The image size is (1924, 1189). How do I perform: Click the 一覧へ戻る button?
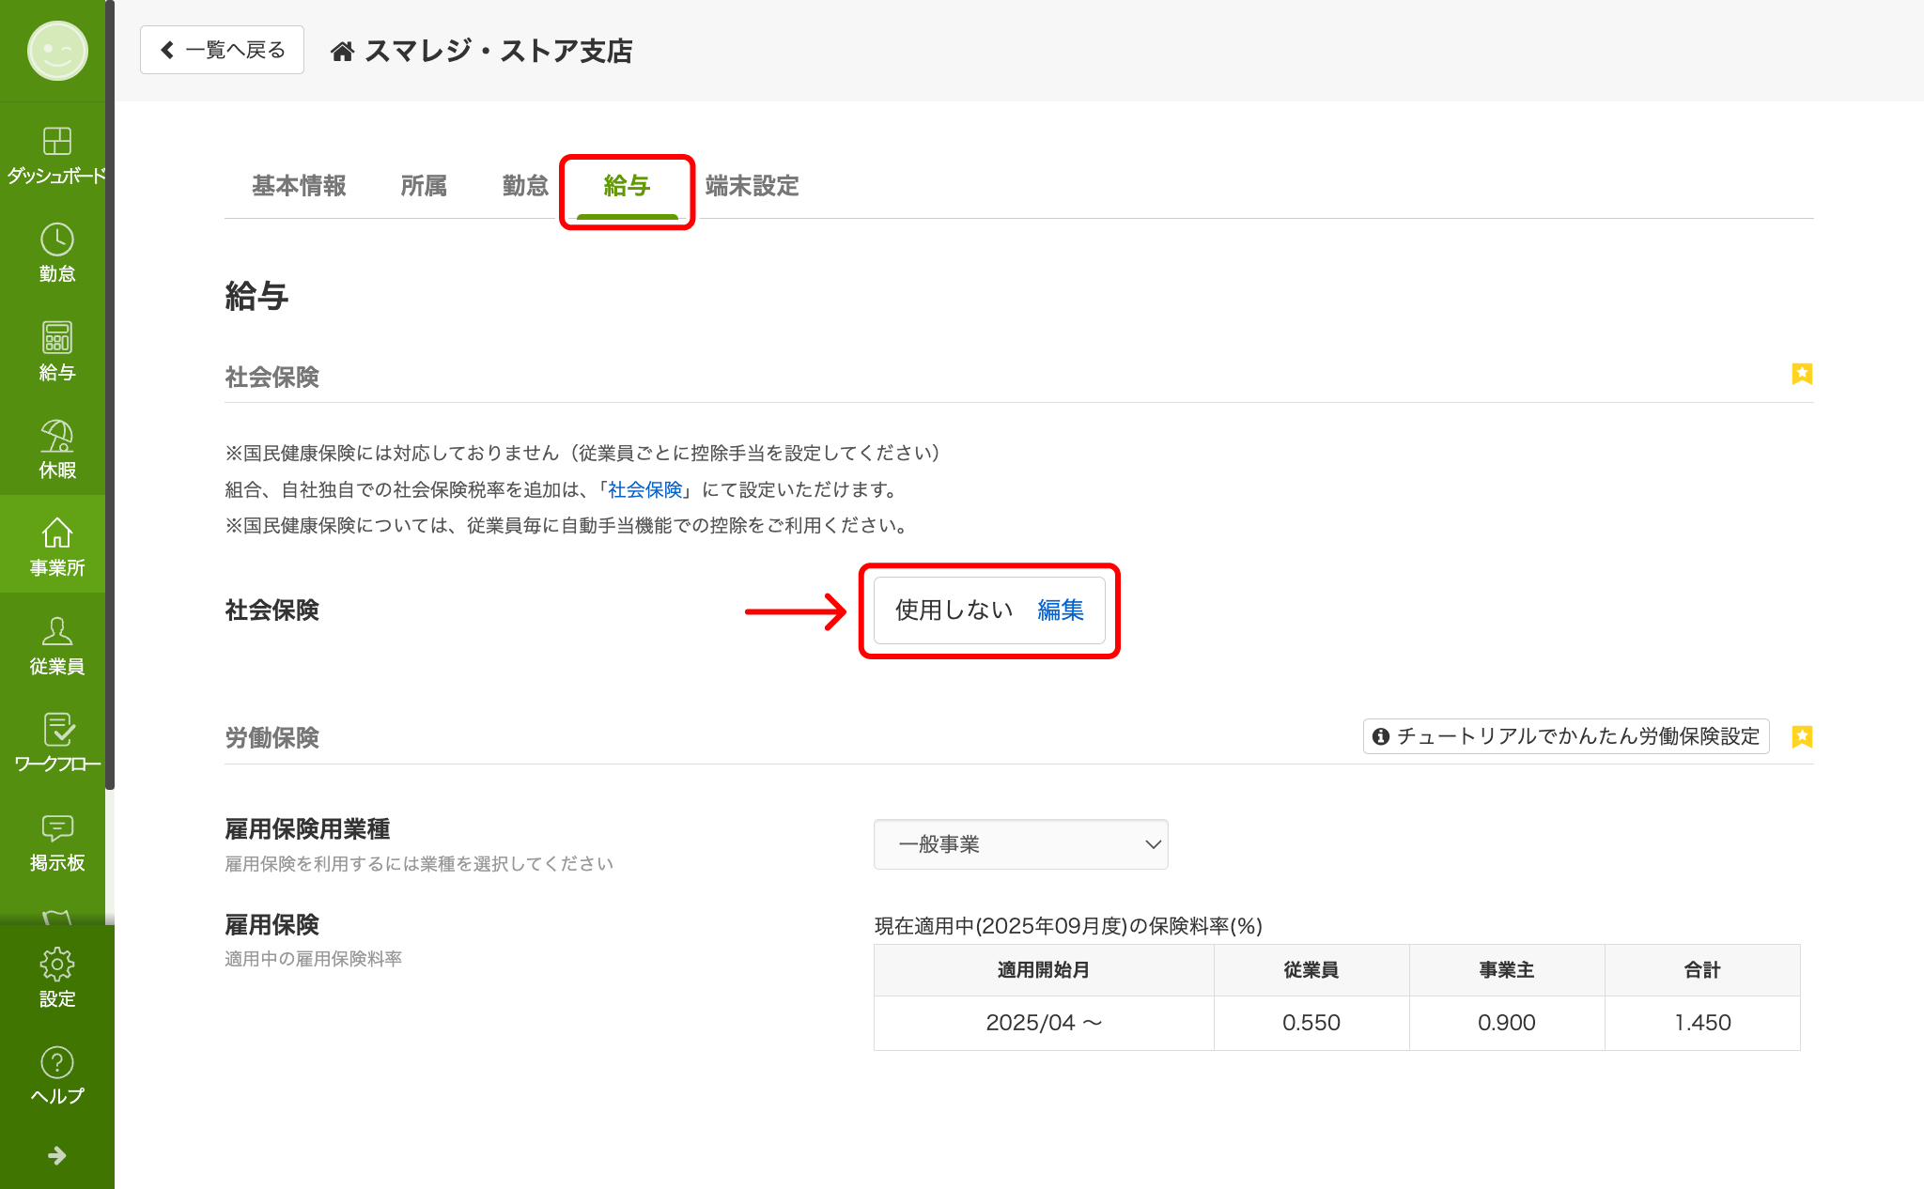pos(222,50)
